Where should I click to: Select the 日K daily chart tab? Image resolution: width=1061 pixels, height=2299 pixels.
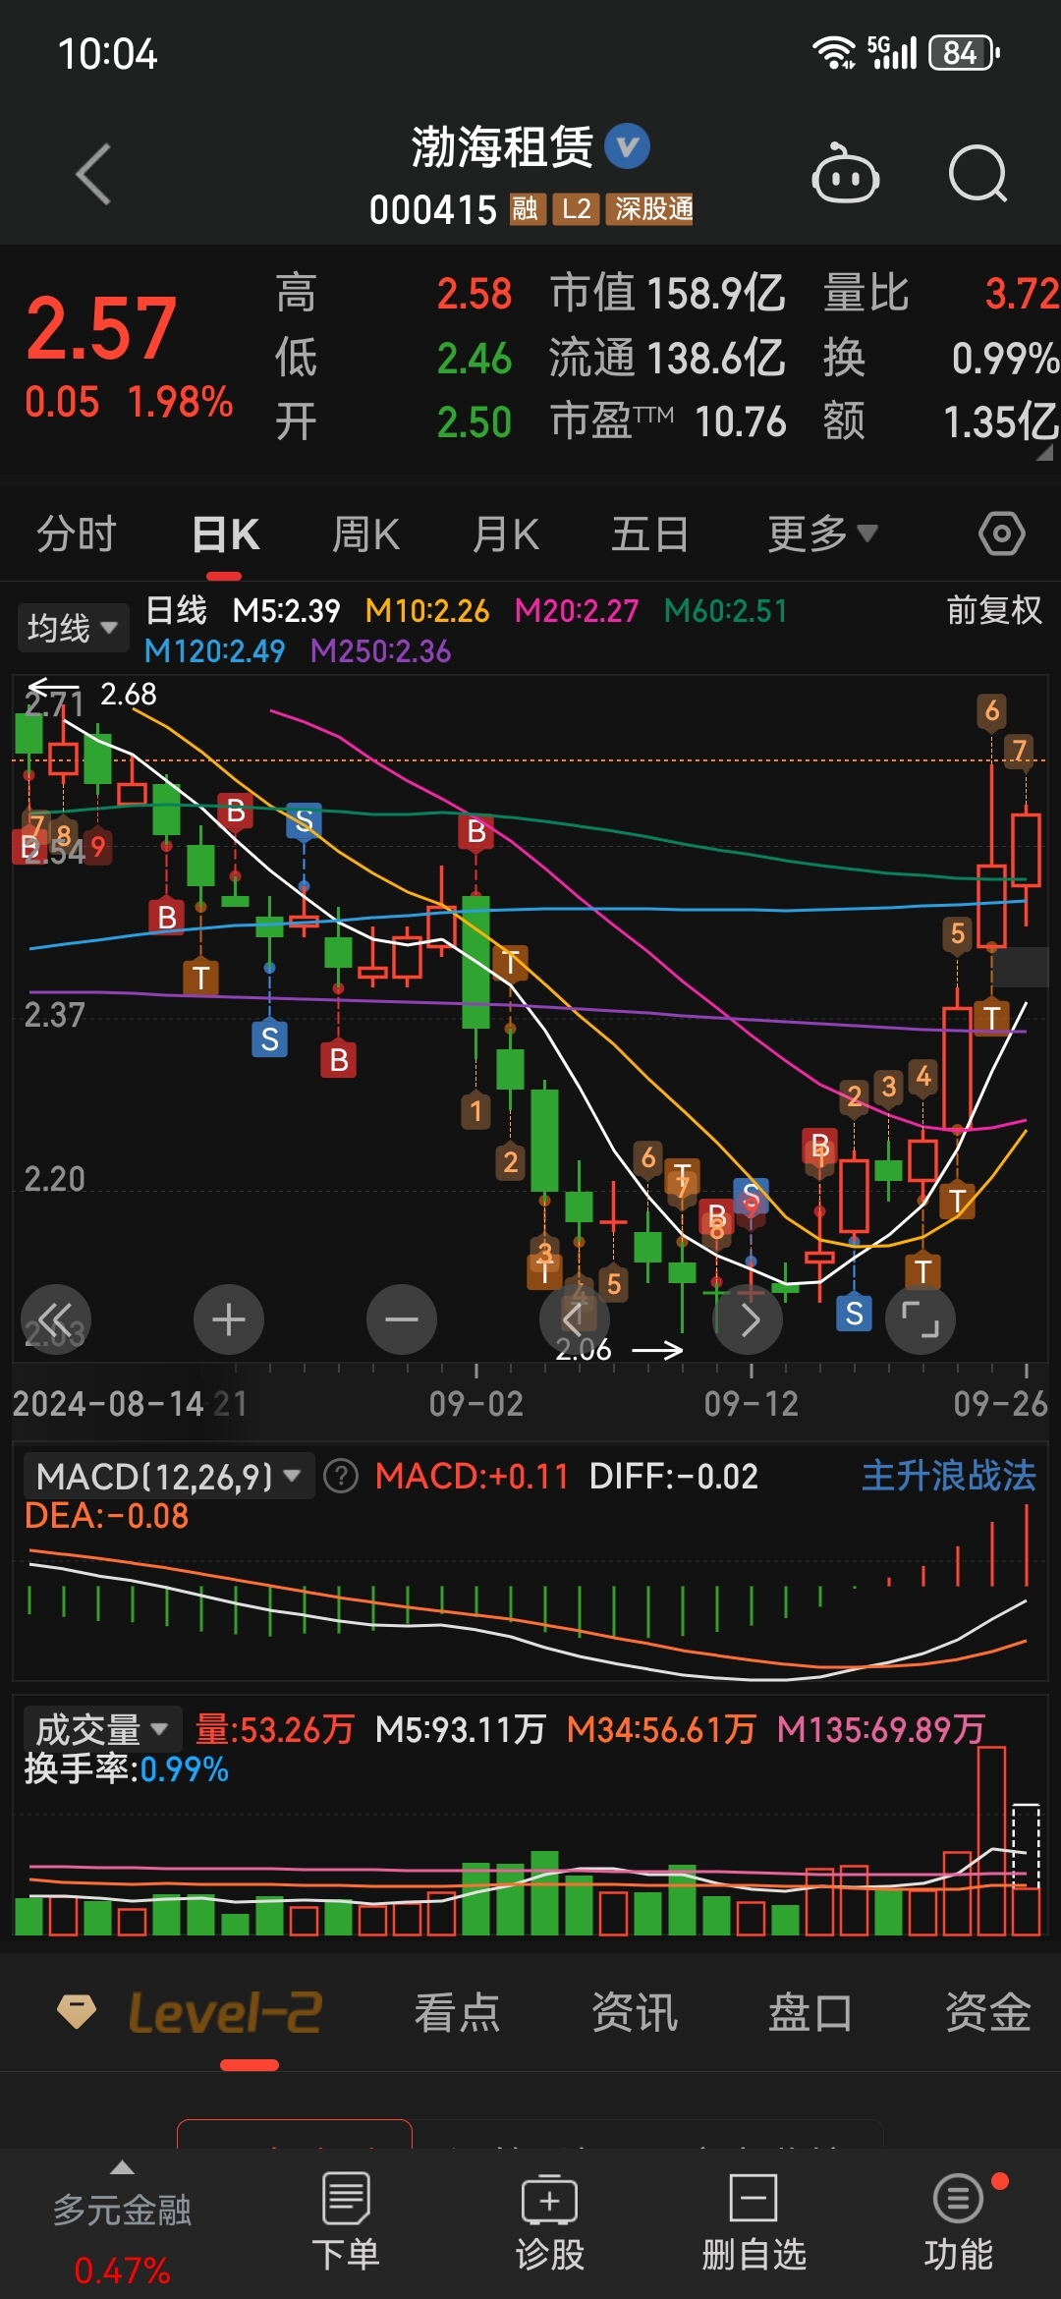tap(225, 534)
